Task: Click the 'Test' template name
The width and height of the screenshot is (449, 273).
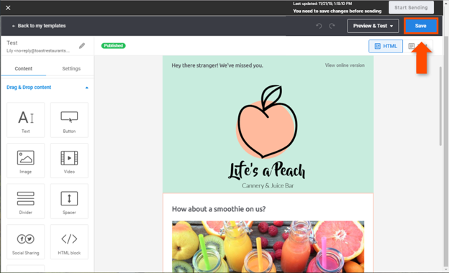Action: tap(12, 43)
